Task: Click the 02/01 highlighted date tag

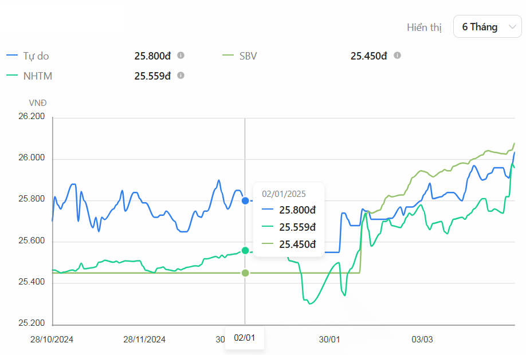Action: click(x=245, y=338)
